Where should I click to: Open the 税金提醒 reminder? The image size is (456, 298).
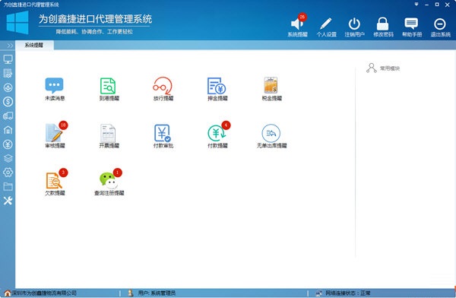(271, 85)
